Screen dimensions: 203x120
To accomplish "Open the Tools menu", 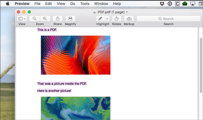I will tap(85, 4).
